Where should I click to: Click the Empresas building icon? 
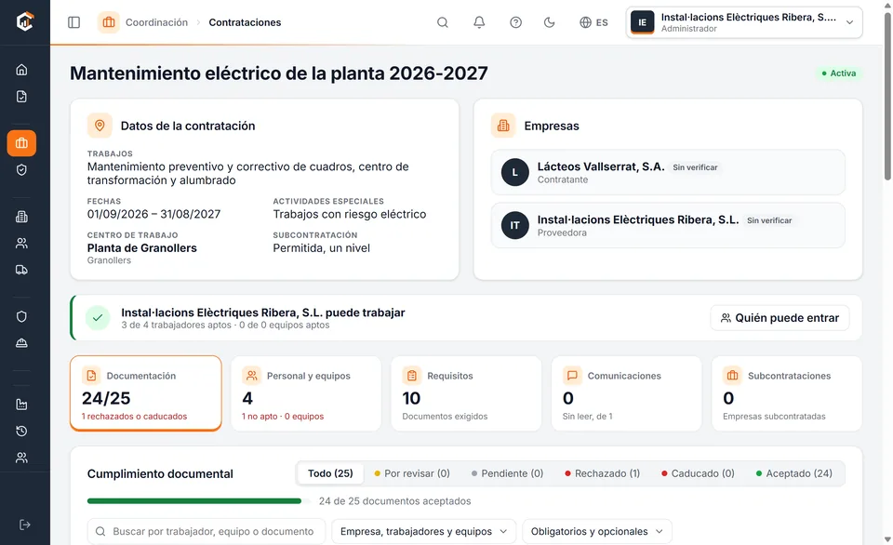(503, 126)
